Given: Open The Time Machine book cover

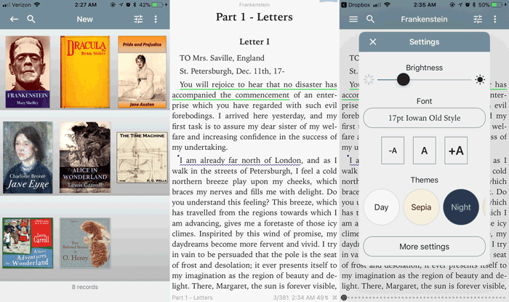Looking at the screenshot, I should pos(143,157).
